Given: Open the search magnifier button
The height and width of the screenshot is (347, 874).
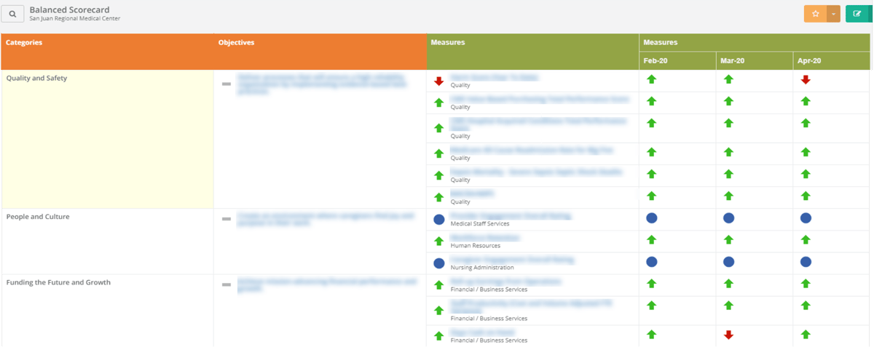Looking at the screenshot, I should [x=12, y=13].
